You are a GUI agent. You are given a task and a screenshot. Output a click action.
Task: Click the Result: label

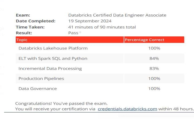pyautogui.click(x=24, y=33)
